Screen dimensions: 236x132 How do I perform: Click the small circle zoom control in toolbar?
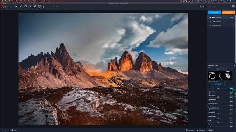point(44,7)
